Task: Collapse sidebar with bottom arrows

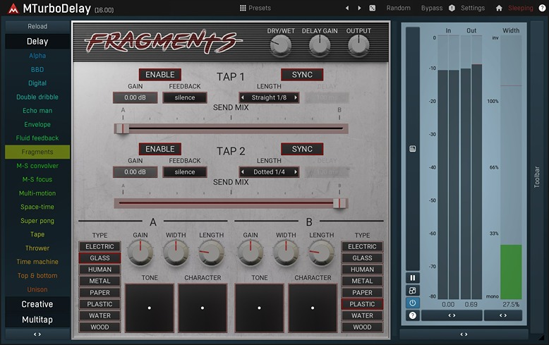Action: (37, 334)
